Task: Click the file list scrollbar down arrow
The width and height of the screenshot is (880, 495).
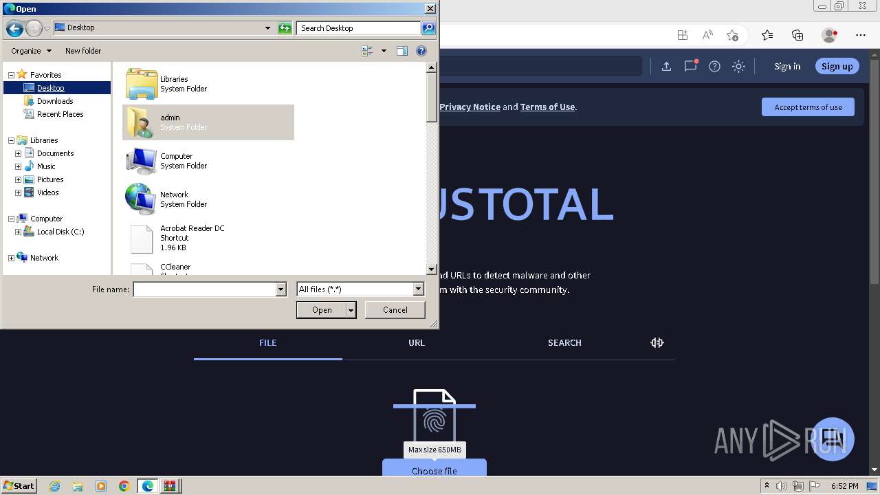Action: point(432,270)
